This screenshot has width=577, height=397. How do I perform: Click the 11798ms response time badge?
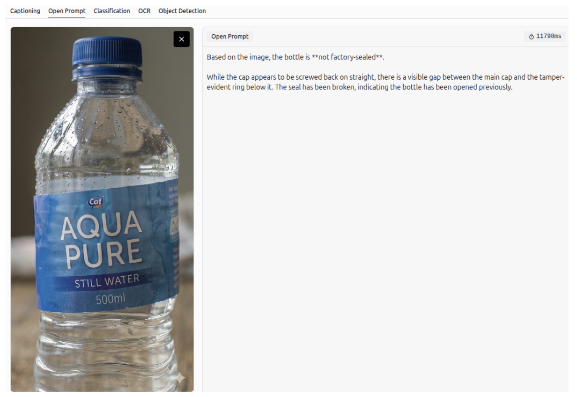point(545,37)
